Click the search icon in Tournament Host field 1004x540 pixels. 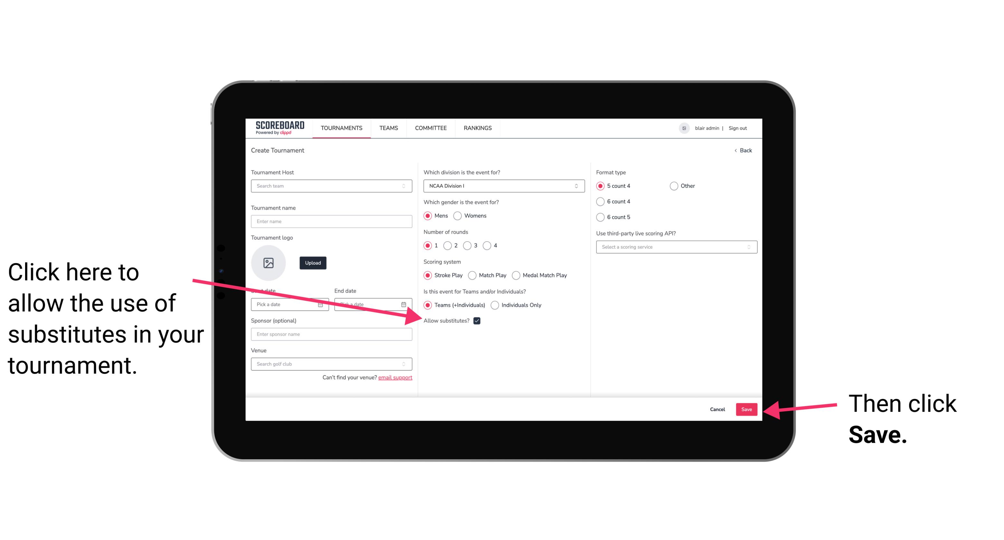407,186
